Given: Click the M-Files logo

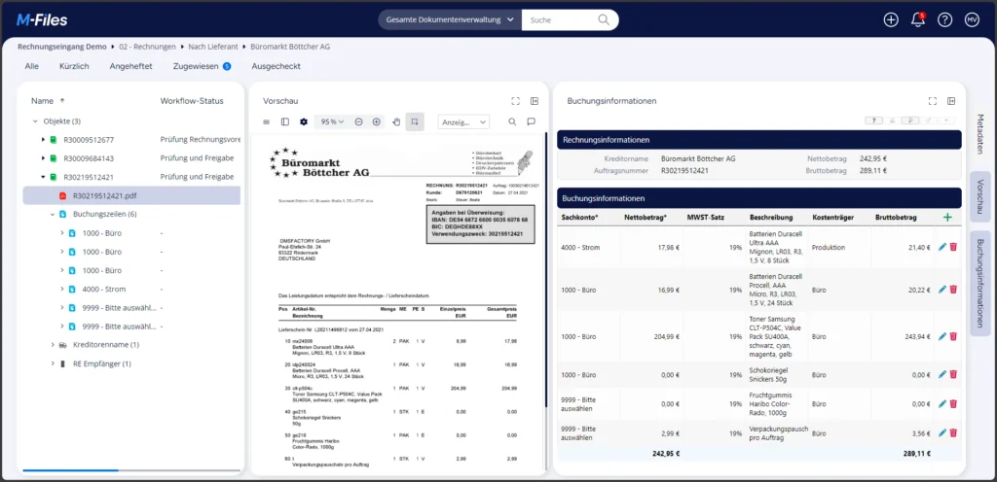Looking at the screenshot, I should 42,20.
